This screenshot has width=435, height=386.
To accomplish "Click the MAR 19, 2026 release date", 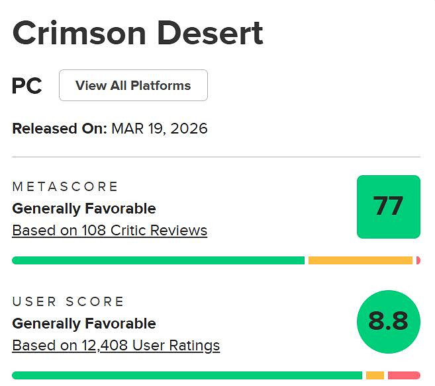I will pyautogui.click(x=159, y=128).
